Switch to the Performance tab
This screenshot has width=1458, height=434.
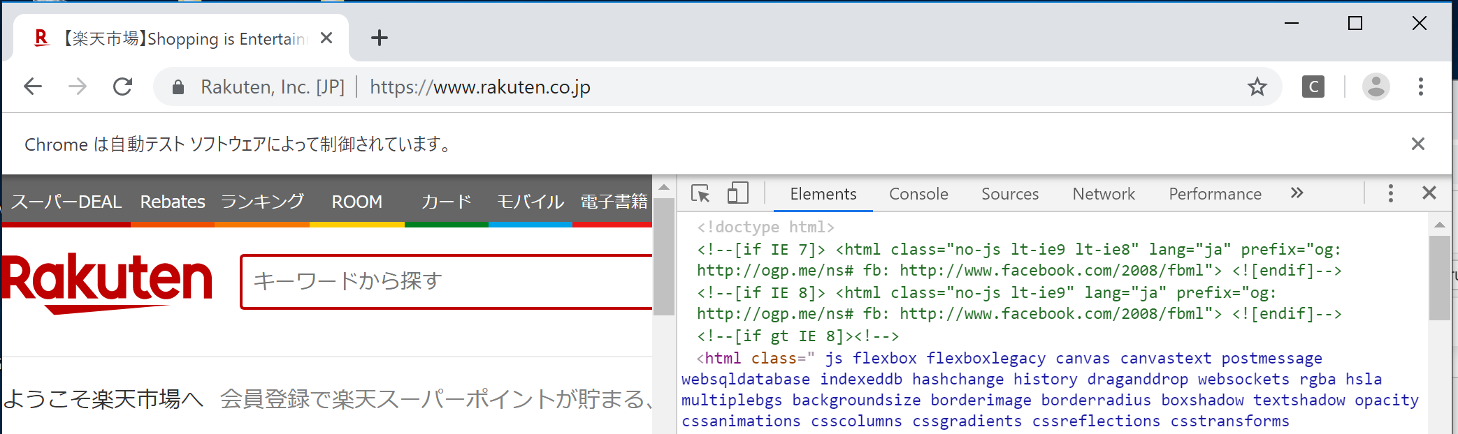coord(1215,194)
